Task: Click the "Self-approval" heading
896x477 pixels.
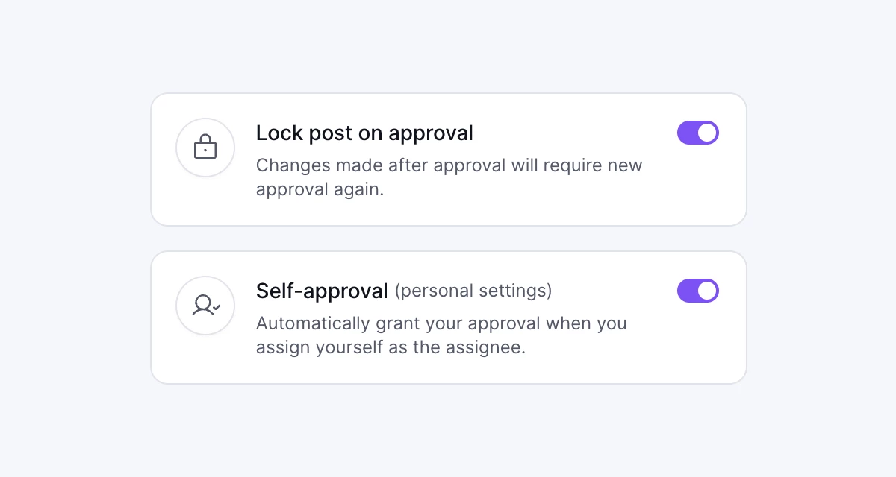Action: 322,291
